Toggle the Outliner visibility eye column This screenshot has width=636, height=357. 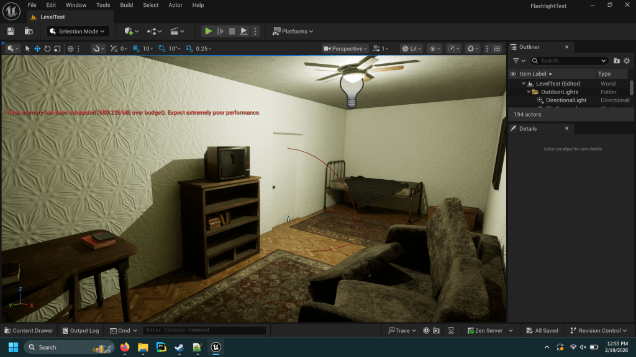pyautogui.click(x=513, y=74)
